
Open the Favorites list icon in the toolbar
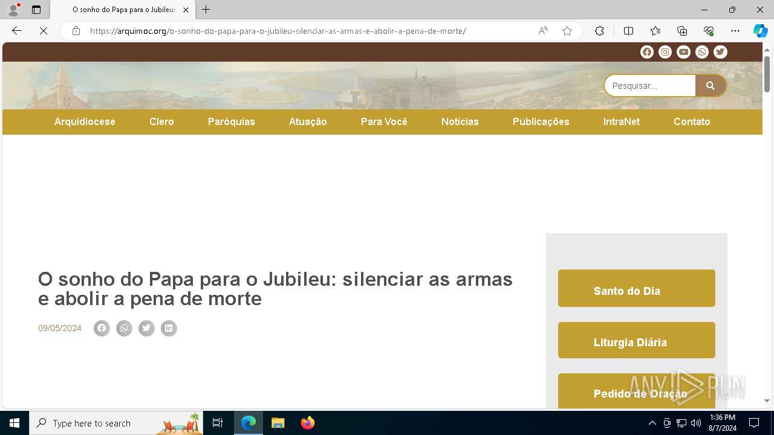[x=655, y=31]
